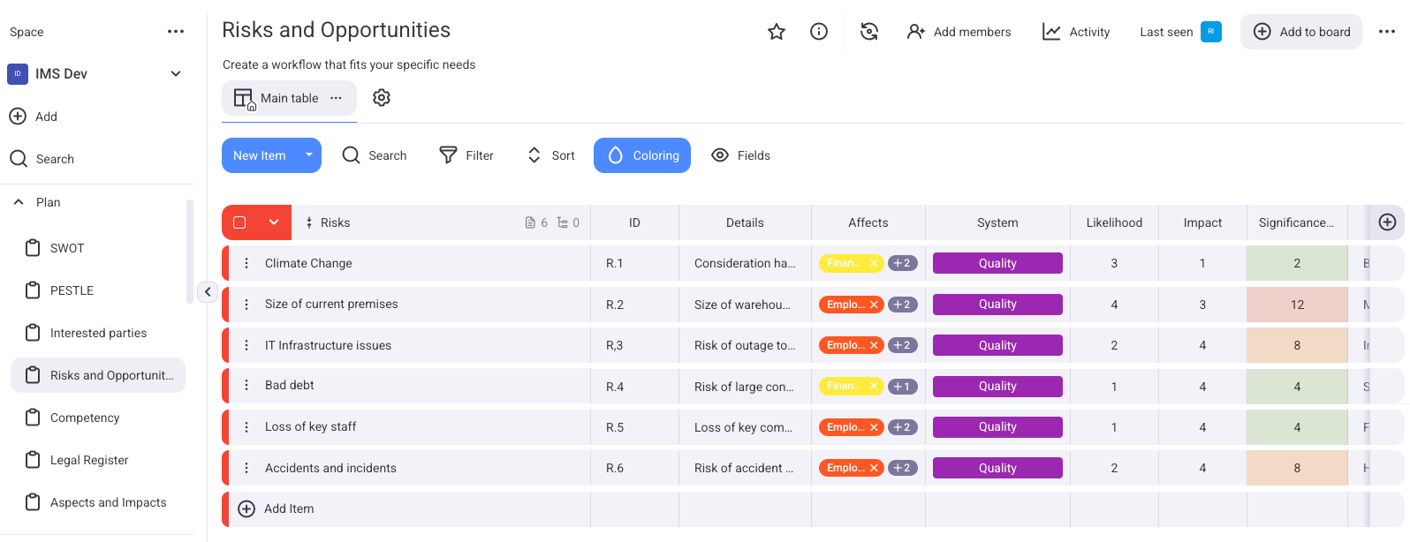Open the IMS Dev space dropdown
The height and width of the screenshot is (542, 1410).
176,74
